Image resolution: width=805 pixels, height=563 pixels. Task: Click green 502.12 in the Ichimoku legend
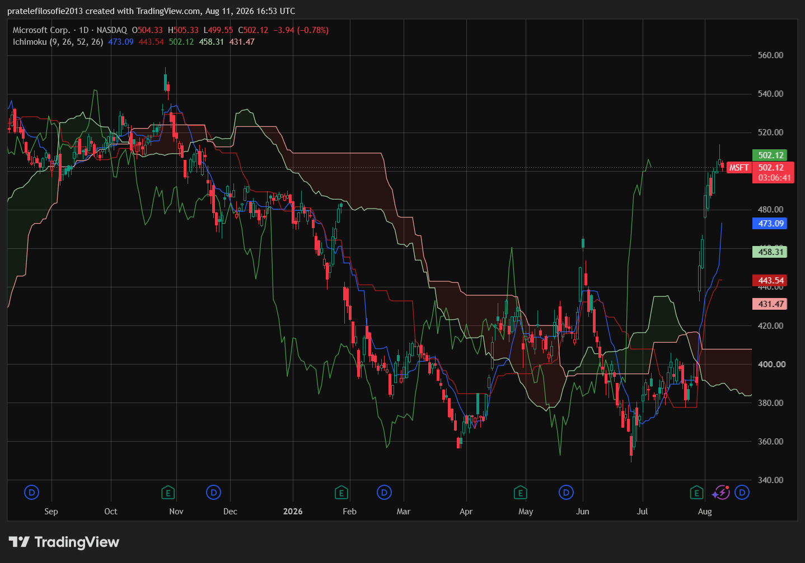click(181, 42)
